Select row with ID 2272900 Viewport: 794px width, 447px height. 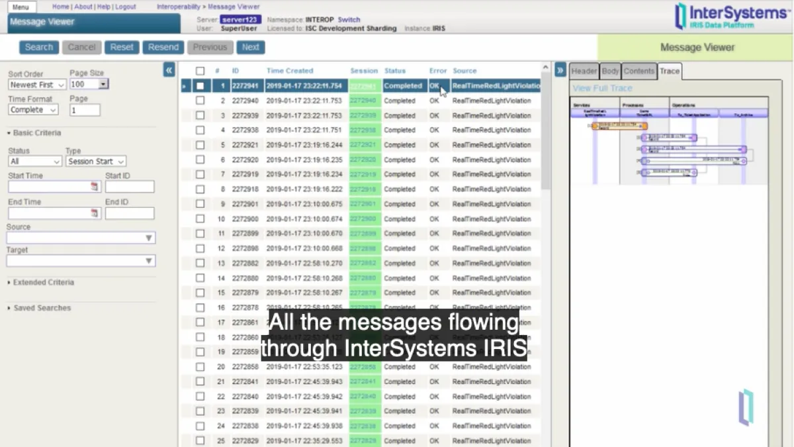pos(361,219)
